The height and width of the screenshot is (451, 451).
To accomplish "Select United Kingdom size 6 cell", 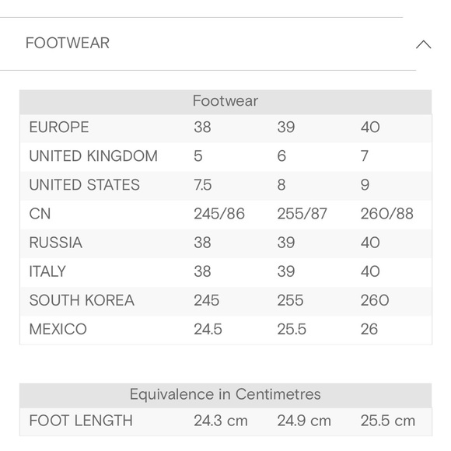I will coord(281,156).
